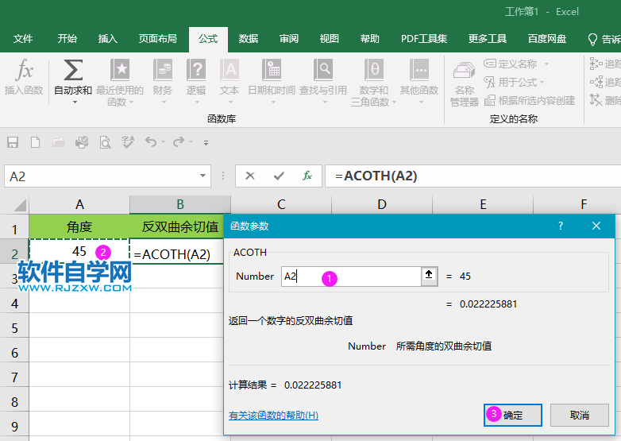The image size is (621, 441).
Task: Expand the Name Box dropdown arrow
Action: point(203,176)
